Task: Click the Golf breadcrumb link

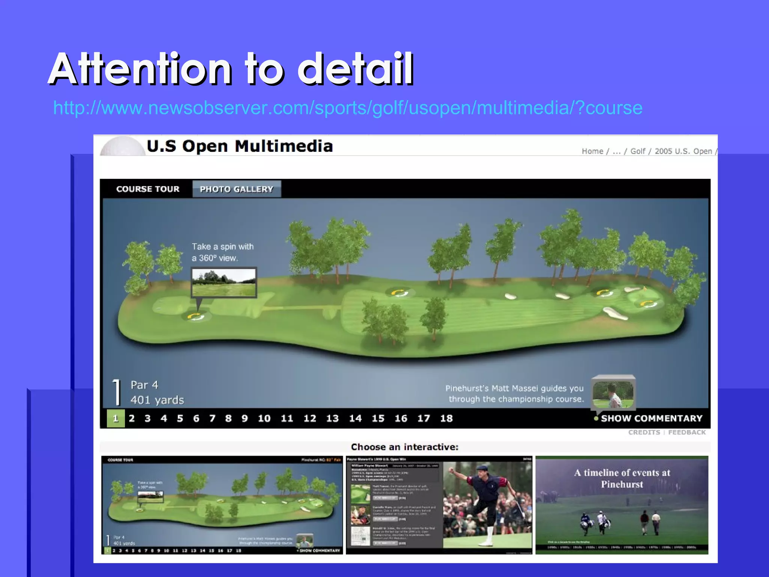Action: (x=638, y=151)
